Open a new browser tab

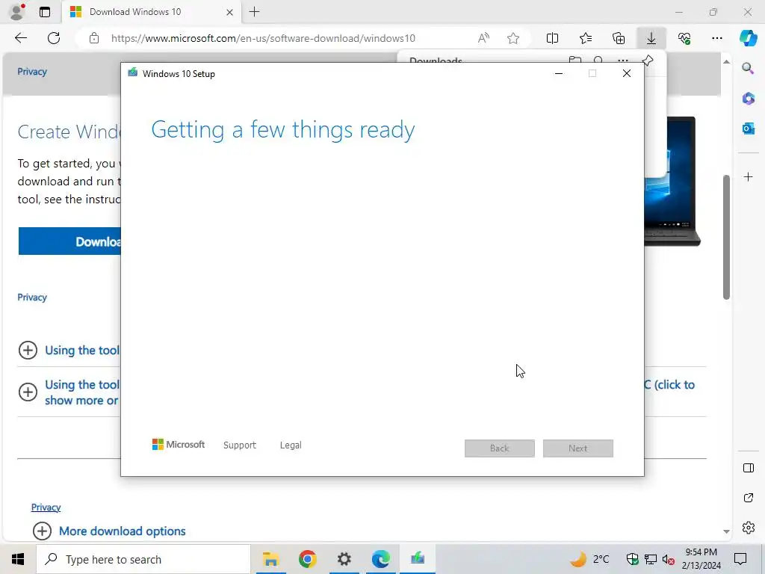point(254,12)
